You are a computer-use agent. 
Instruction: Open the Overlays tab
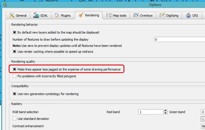143,16
